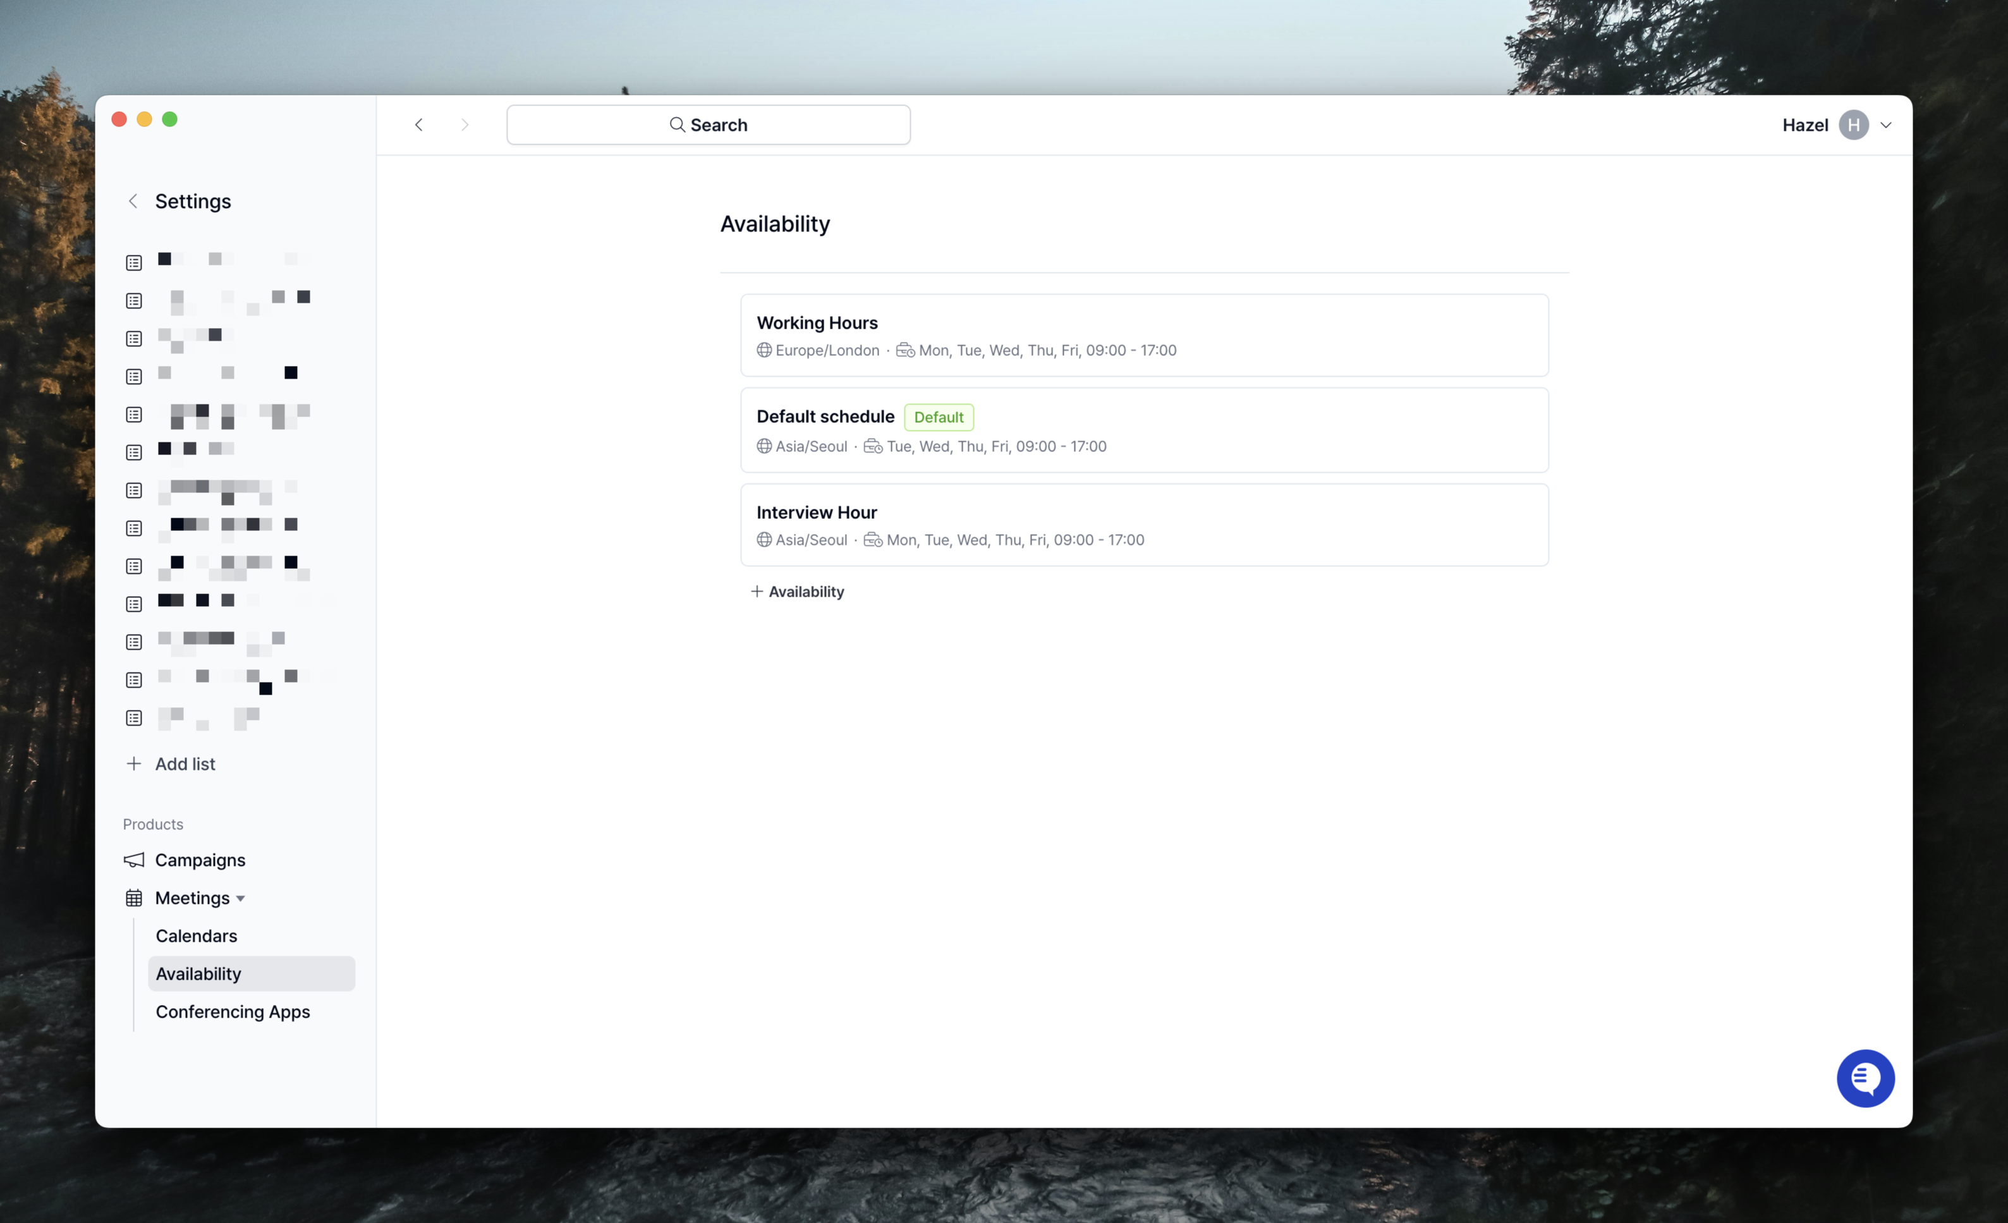Collapse the Meetings dropdown chevron
The width and height of the screenshot is (2008, 1223).
click(241, 898)
